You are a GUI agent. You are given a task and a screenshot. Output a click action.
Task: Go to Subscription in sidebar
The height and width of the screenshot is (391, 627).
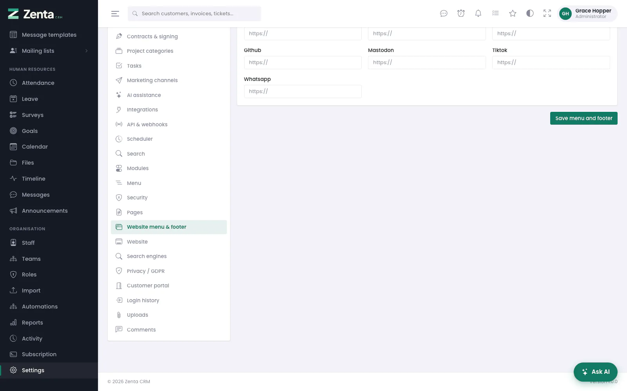49,354
